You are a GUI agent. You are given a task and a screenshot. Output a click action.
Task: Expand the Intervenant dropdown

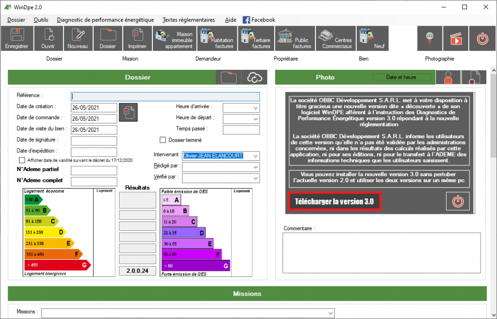point(255,156)
